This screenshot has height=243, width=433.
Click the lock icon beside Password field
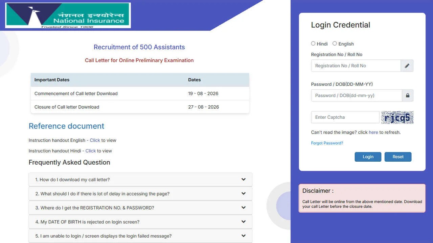(x=408, y=96)
